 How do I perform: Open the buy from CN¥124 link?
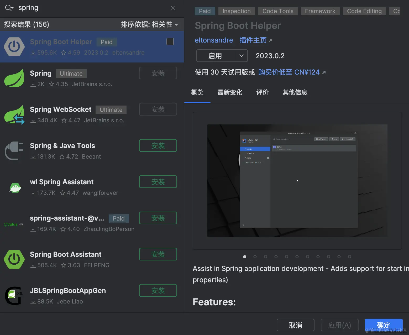click(292, 72)
